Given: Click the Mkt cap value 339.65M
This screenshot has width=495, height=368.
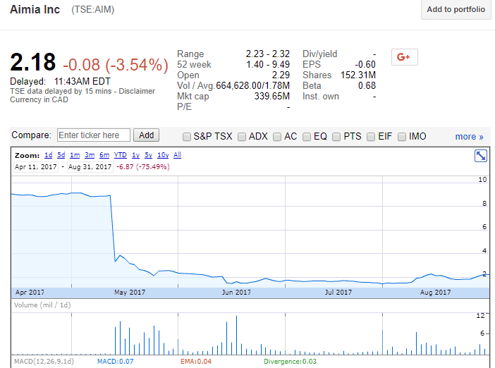Looking at the screenshot, I should (x=271, y=96).
